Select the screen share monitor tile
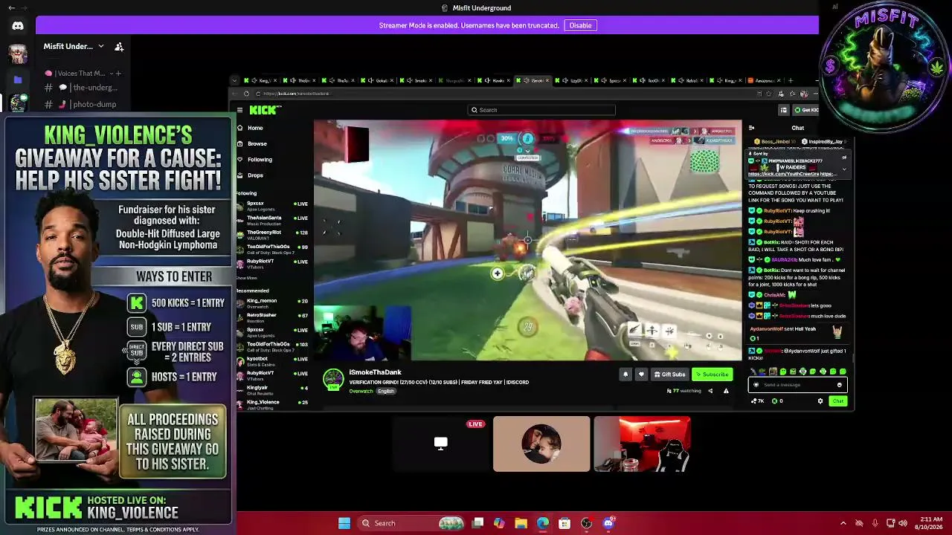The image size is (952, 535). click(x=441, y=444)
